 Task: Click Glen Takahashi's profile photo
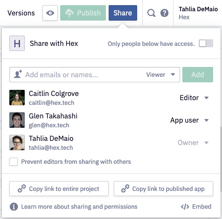click(17, 120)
